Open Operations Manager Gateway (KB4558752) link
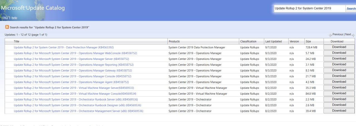This screenshot has width=356, height=126. (x=73, y=71)
